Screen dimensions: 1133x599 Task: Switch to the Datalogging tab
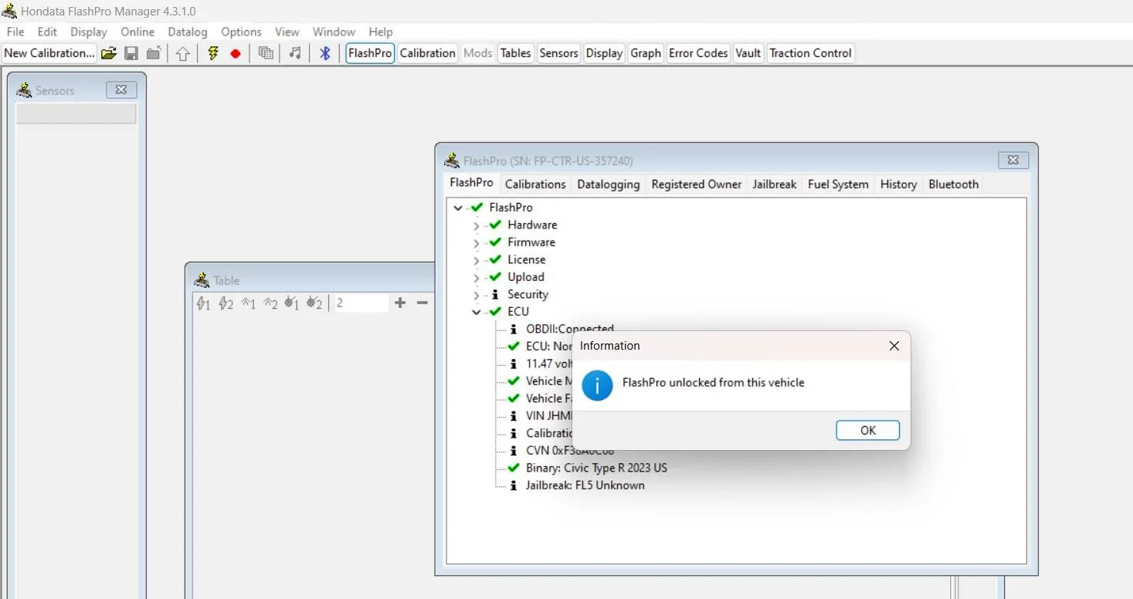[609, 184]
